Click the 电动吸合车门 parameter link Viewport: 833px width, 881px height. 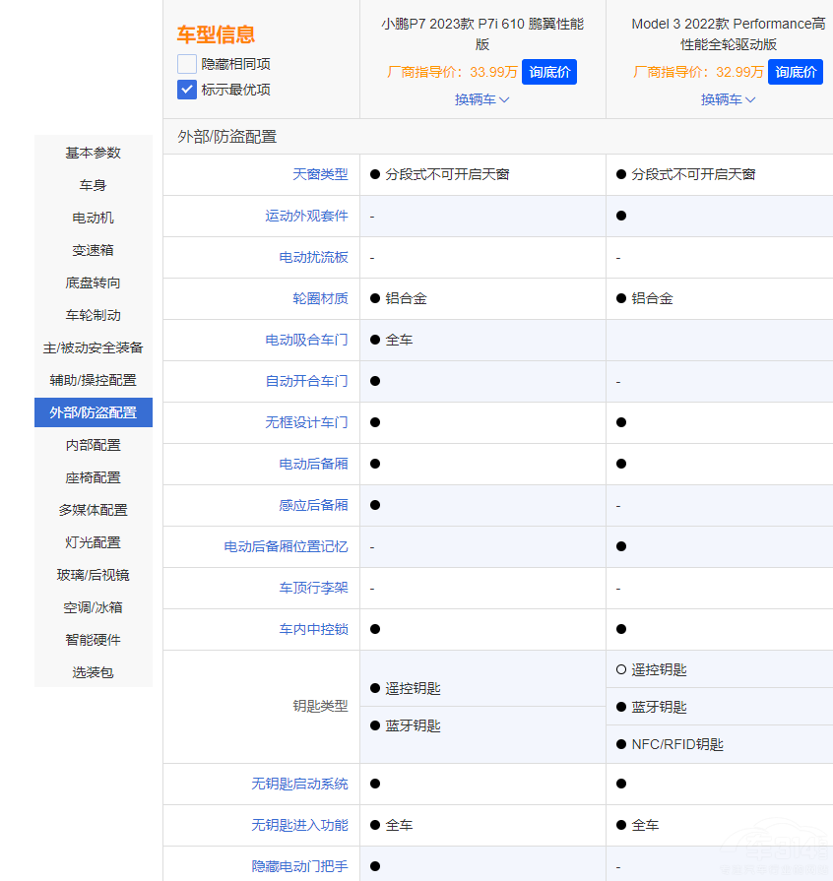pyautogui.click(x=306, y=340)
